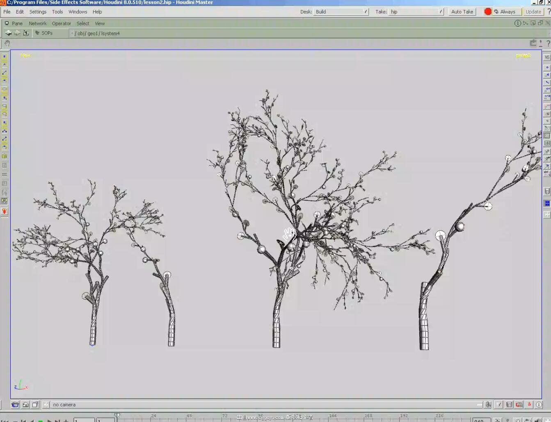Toggle the UV display icon near top of right toolbar

547,89
